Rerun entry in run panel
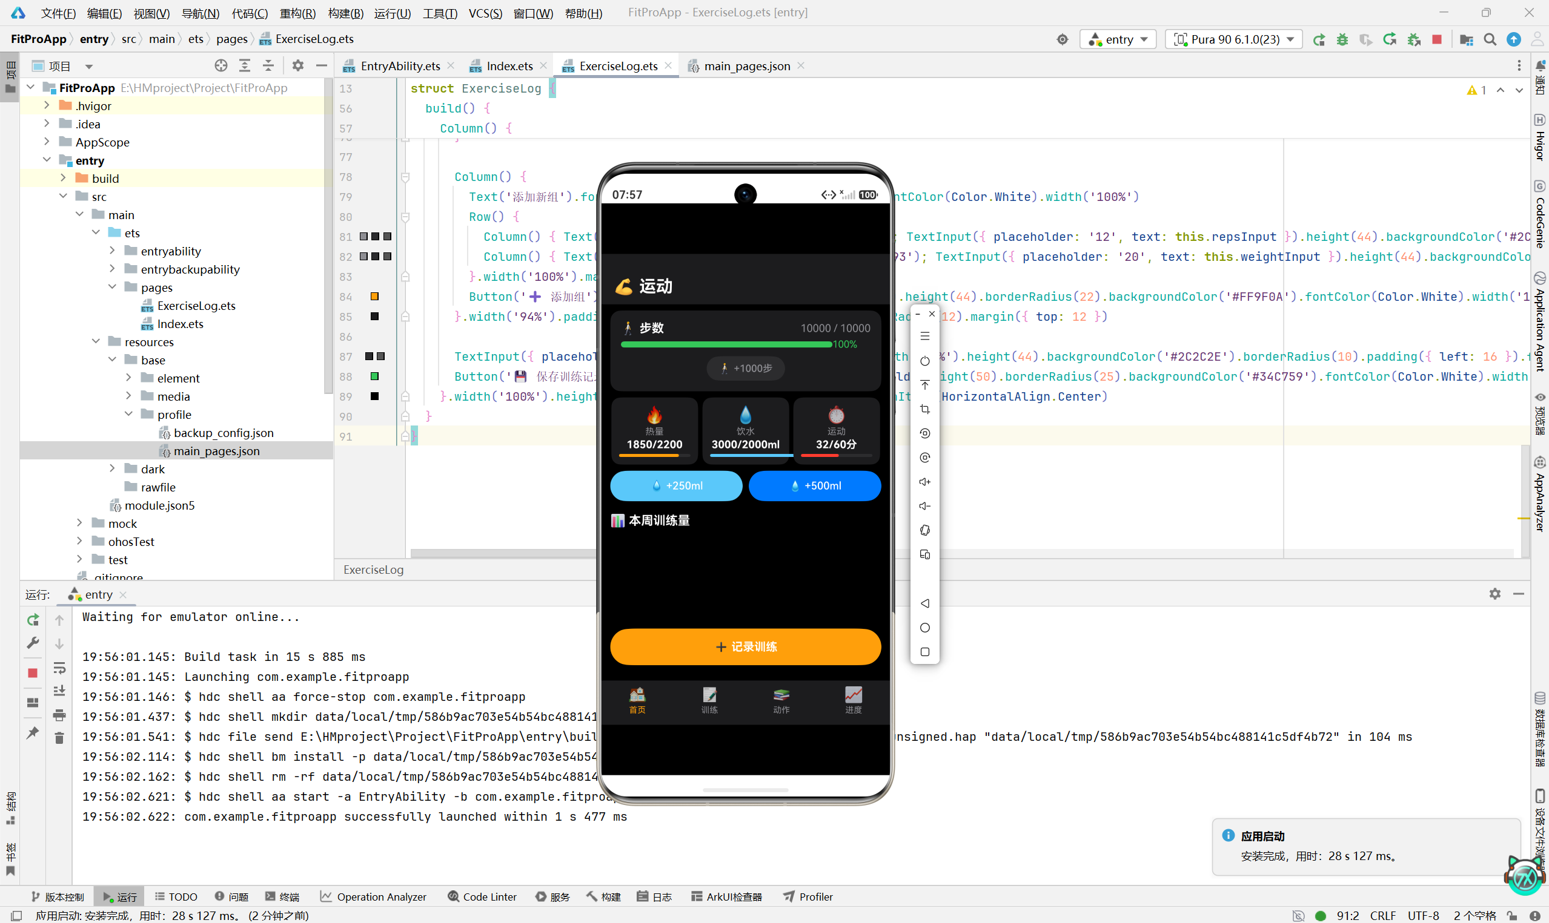The height and width of the screenshot is (923, 1549). coord(33,620)
